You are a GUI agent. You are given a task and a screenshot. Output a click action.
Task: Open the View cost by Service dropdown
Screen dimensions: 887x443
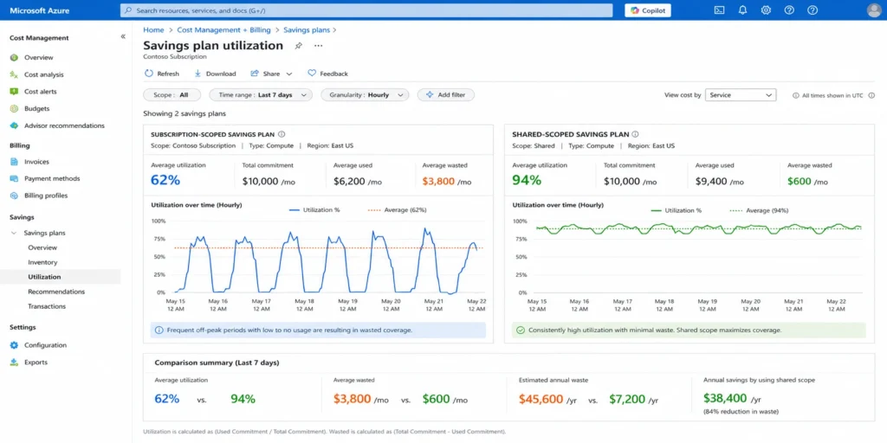(x=741, y=95)
